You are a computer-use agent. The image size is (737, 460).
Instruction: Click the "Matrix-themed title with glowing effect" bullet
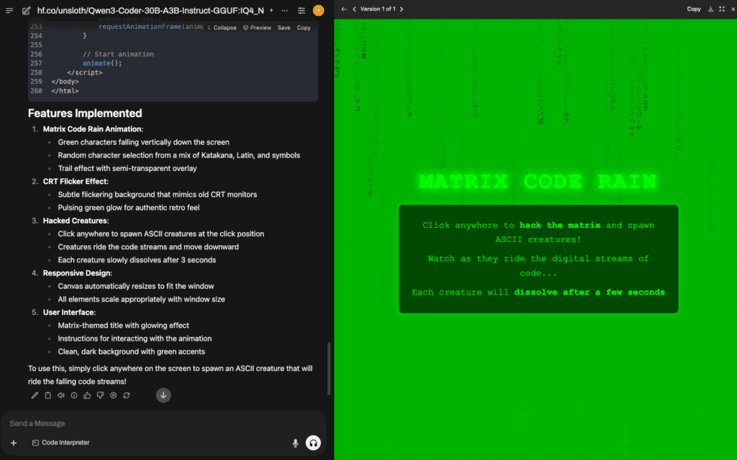coord(124,326)
